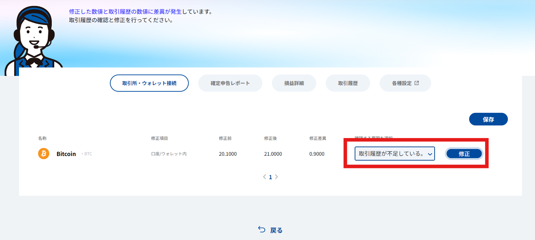Click the Bitcoin name text

[x=66, y=154]
